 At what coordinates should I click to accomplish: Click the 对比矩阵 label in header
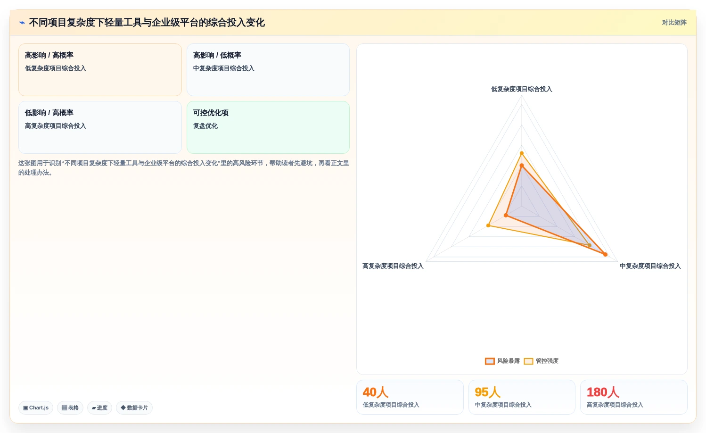click(x=674, y=23)
